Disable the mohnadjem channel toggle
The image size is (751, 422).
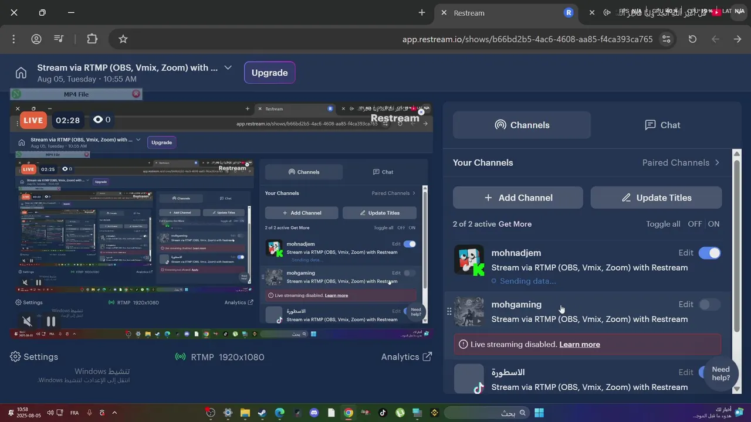point(709,253)
